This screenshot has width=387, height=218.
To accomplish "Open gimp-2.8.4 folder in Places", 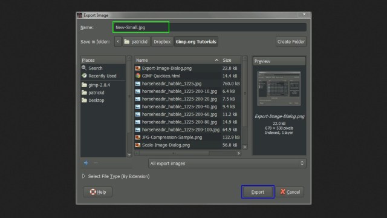I will [x=103, y=85].
